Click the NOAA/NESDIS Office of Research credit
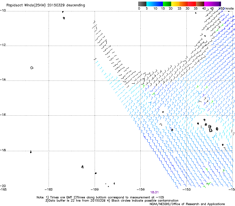Viewport: 235px width, 206px height. coord(187,204)
